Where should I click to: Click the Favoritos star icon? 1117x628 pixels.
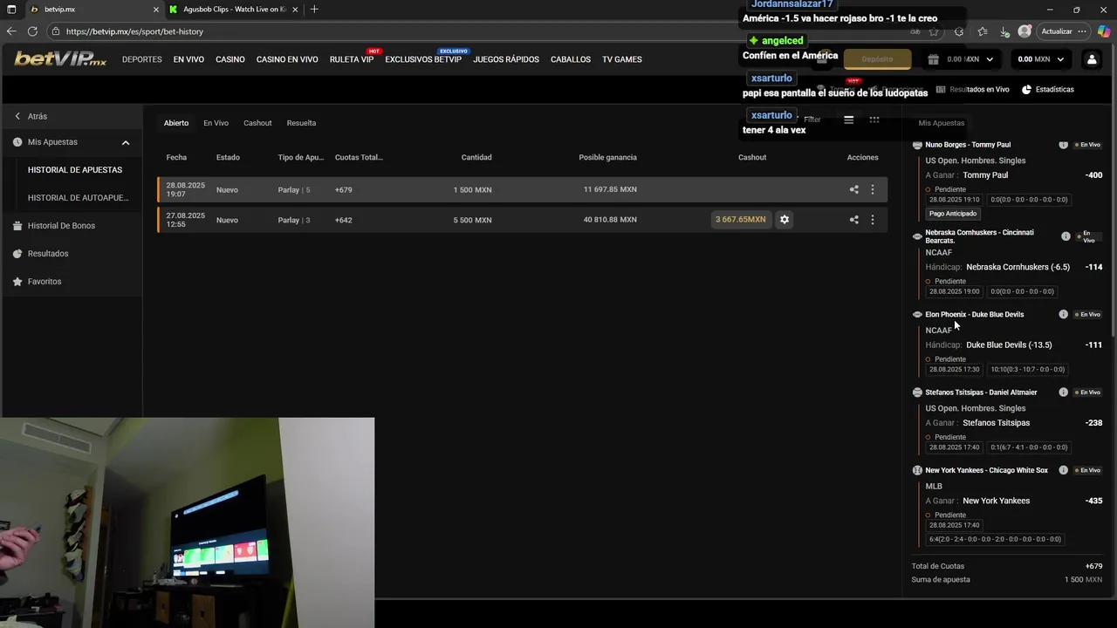coord(18,282)
